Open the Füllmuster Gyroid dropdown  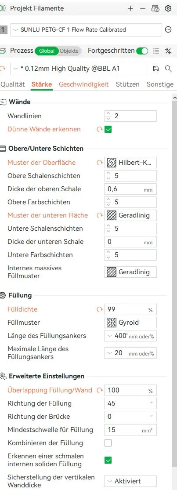point(130,323)
